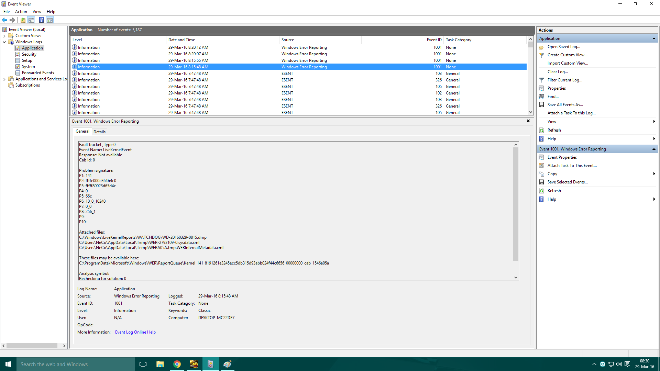
Task: Click the Filter Current Log funnel icon
Action: coord(541,80)
